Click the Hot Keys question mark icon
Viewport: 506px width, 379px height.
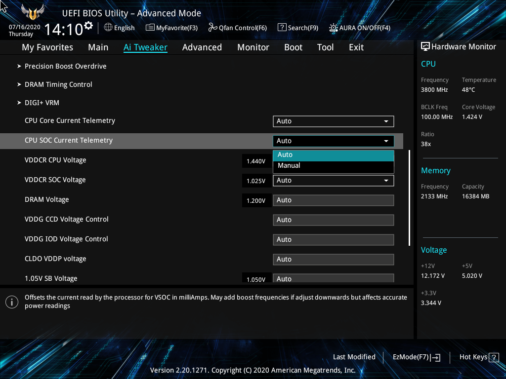494,357
